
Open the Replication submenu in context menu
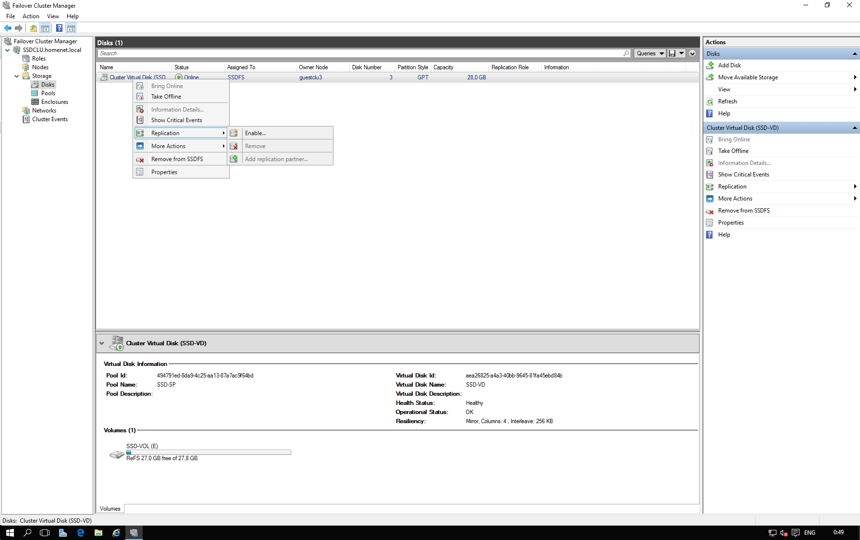click(181, 133)
